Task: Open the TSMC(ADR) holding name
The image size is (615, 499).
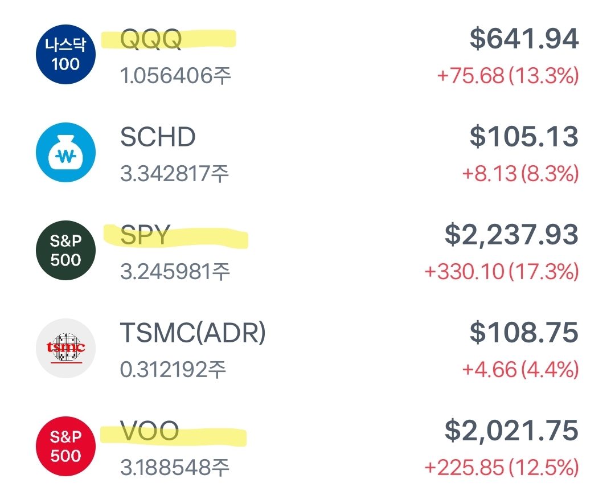Action: 193,333
